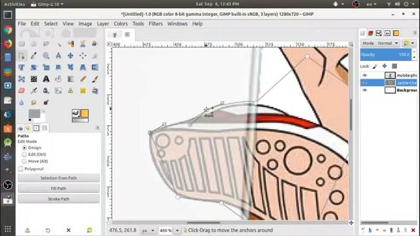Open layer mode group switcher dropdown
Image resolution: width=420 pixels, height=236 pixels.
(409, 43)
